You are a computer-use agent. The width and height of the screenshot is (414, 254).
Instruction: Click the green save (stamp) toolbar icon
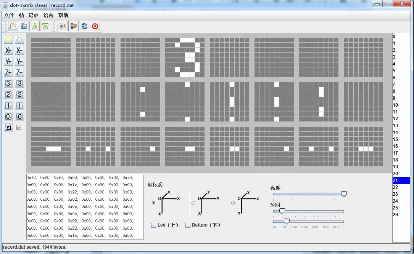(35, 26)
